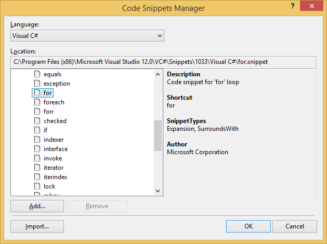This screenshot has height=244, width=327.
Task: Click the iterindex snippet file icon
Action: pos(37,177)
